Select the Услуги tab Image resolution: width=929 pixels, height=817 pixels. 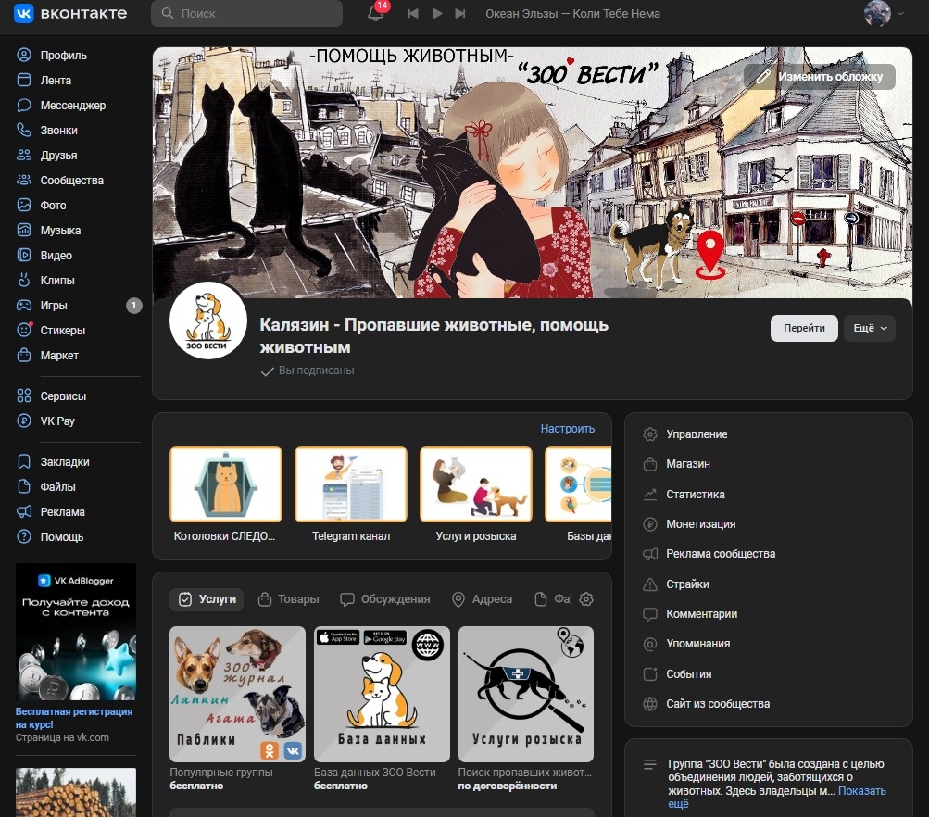(207, 599)
